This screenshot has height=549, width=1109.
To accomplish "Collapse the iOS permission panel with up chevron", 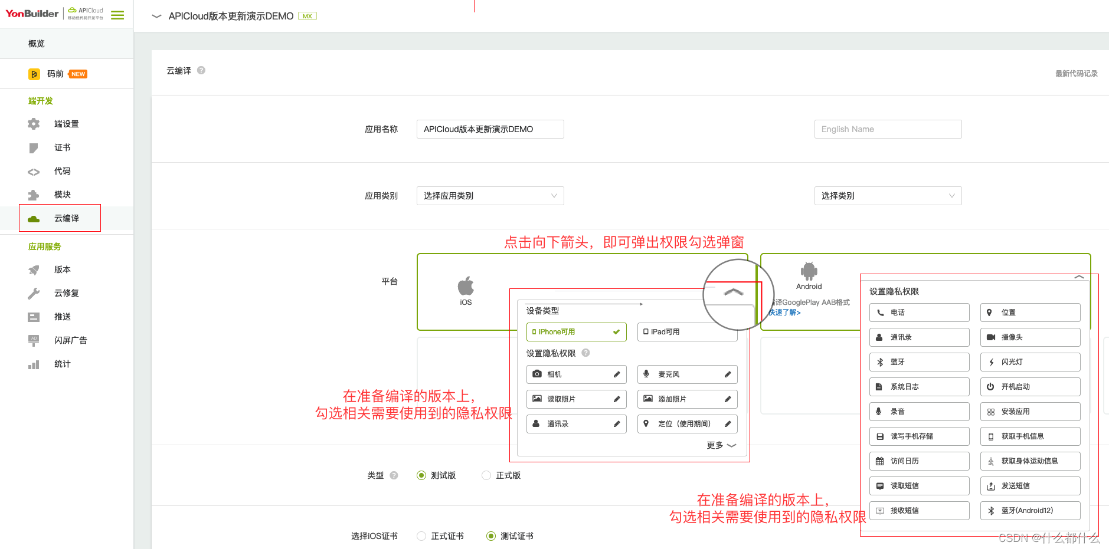I will tap(734, 291).
